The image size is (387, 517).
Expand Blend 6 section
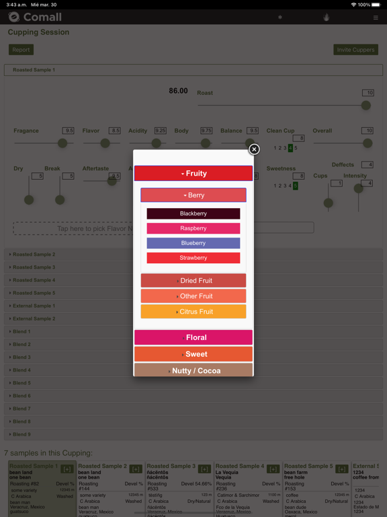click(x=193, y=396)
